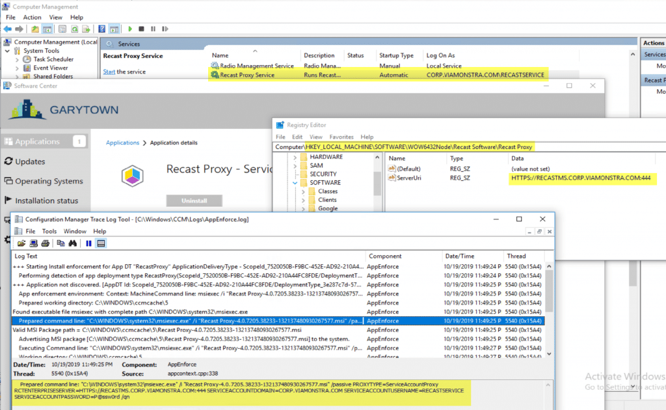This screenshot has width=666, height=410.
Task: Pause log monitoring in the Trace Log Tool
Action: coord(89,243)
